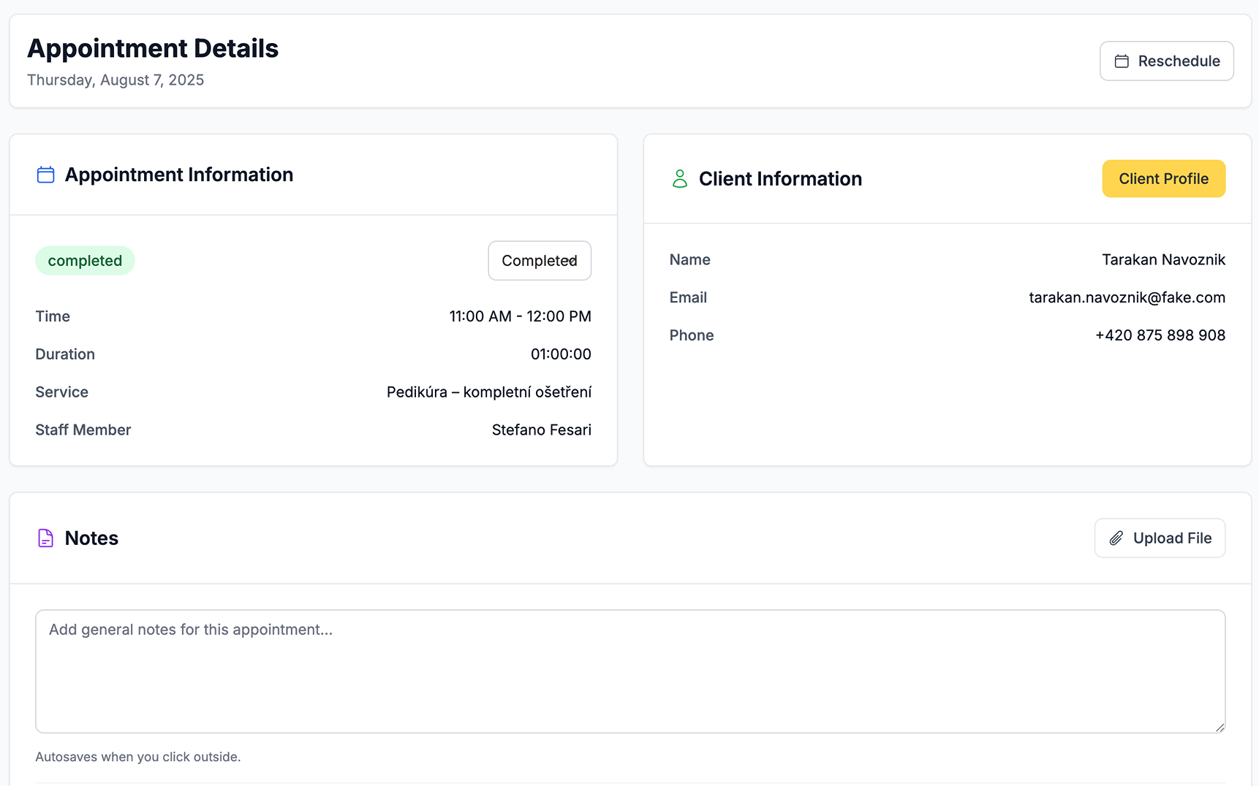This screenshot has height=786, width=1259.
Task: Click the blue calendar icon beside Appointment Information
Action: (x=45, y=175)
